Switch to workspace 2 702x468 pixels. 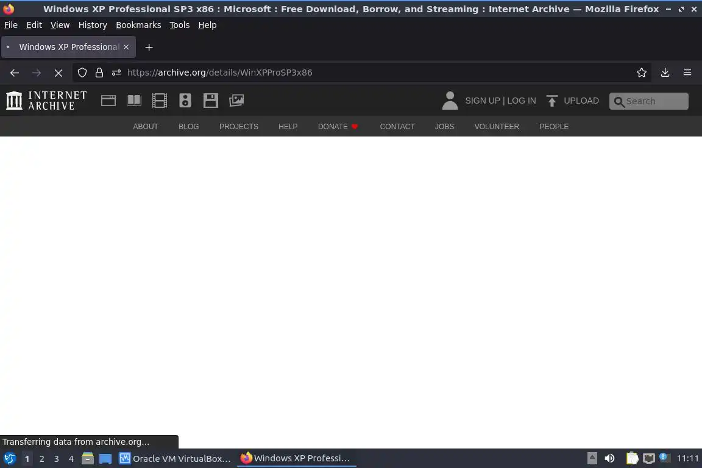click(x=41, y=459)
